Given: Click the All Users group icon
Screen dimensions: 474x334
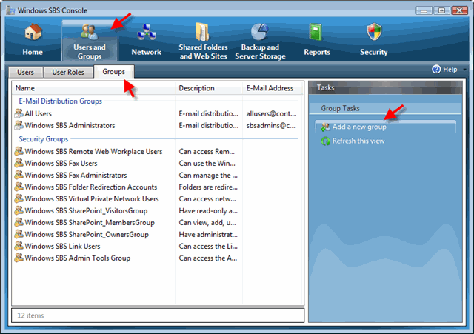Looking at the screenshot, I should [19, 113].
